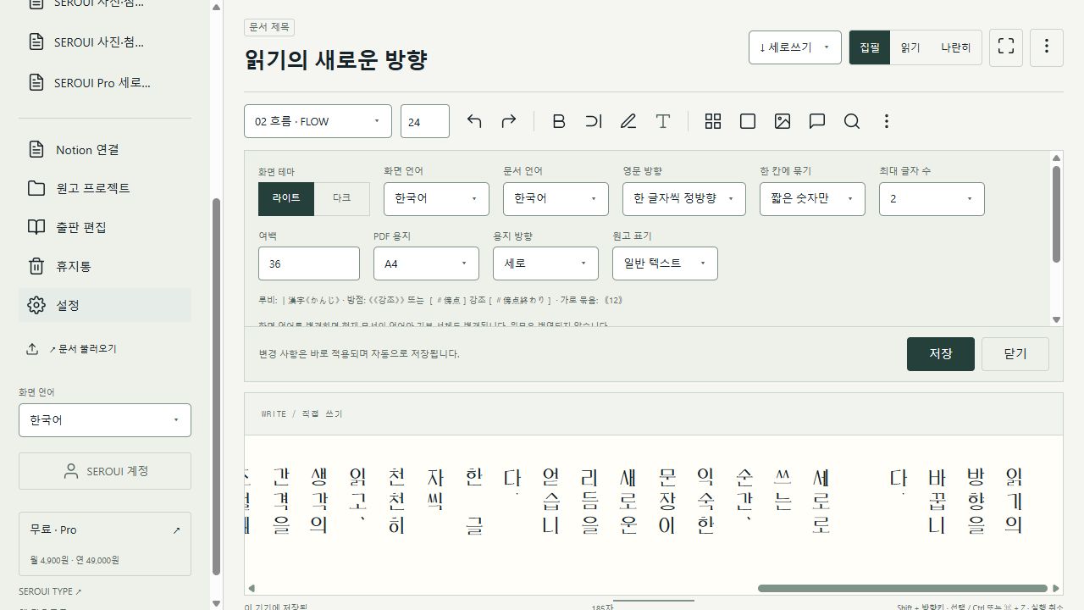Click the undo arrow icon
This screenshot has width=1084, height=610.
[x=474, y=121]
